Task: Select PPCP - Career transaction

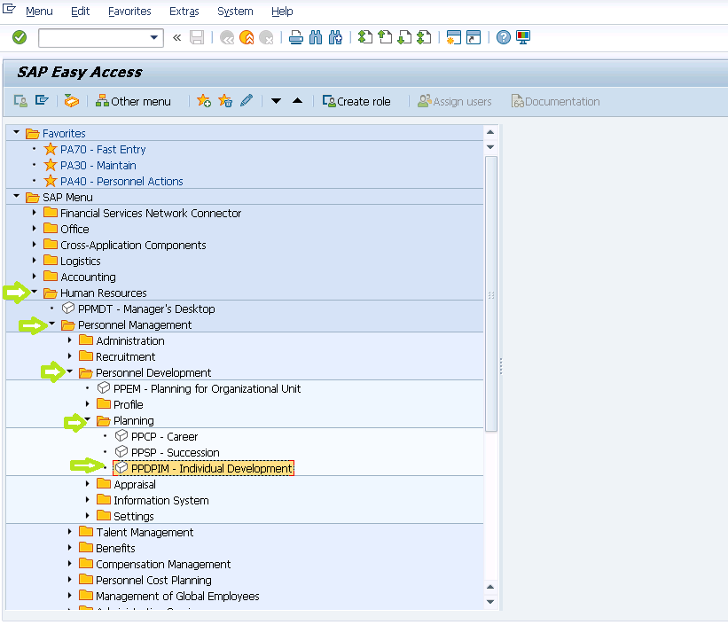Action: point(164,436)
